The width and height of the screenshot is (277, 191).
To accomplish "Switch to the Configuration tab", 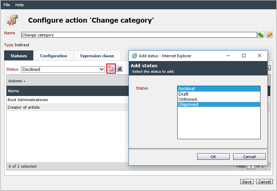I will (x=53, y=56).
